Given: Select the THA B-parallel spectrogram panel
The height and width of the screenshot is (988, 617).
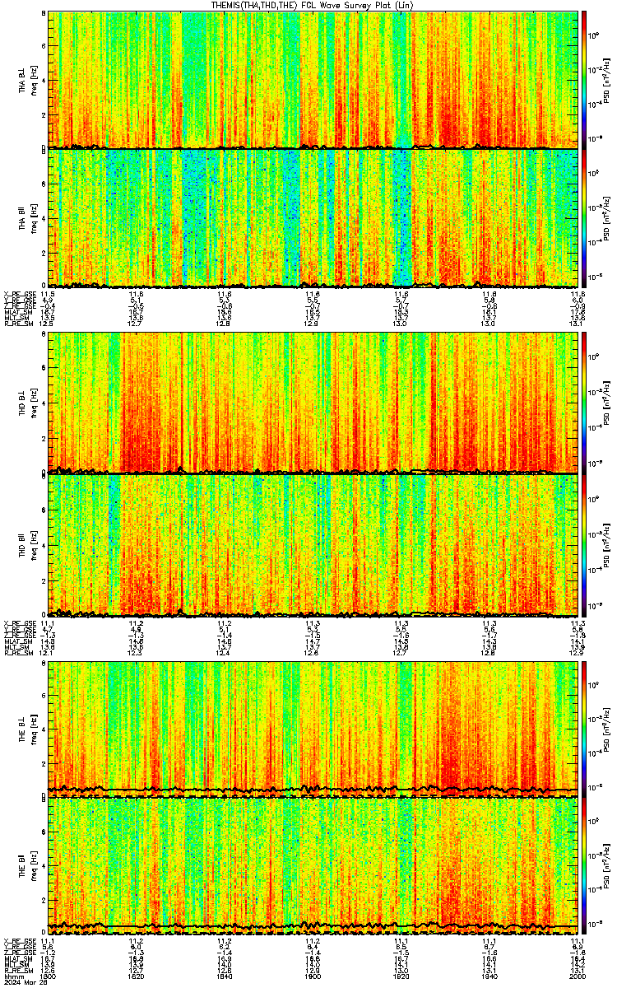Looking at the screenshot, I should [x=313, y=218].
